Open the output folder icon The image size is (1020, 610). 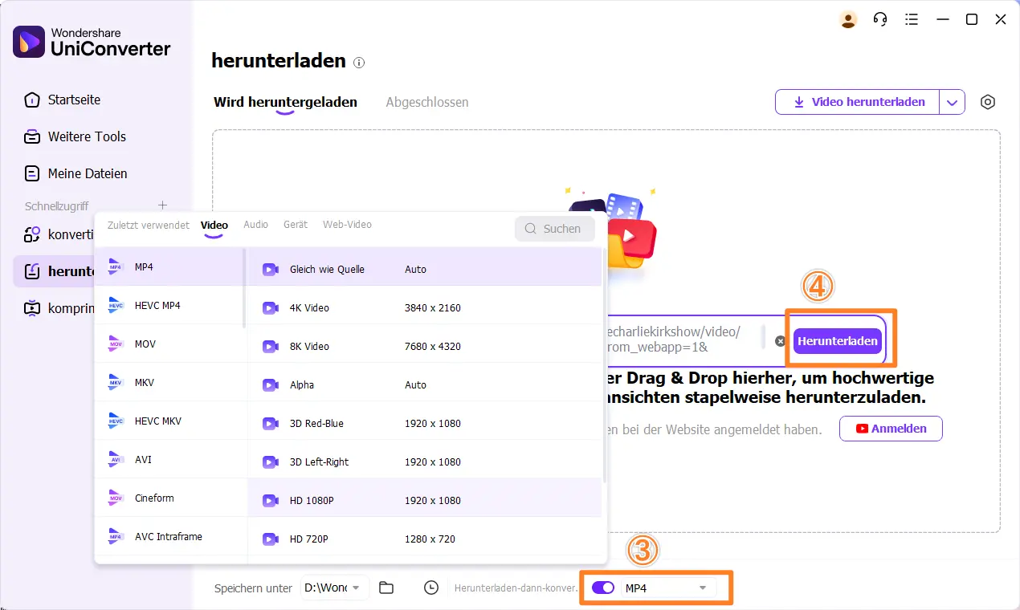(386, 588)
